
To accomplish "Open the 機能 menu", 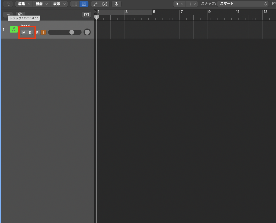I will tap(41, 4).
